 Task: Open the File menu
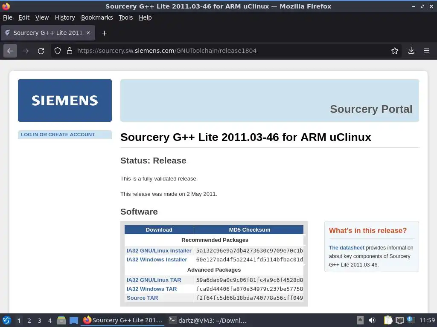pos(8,17)
